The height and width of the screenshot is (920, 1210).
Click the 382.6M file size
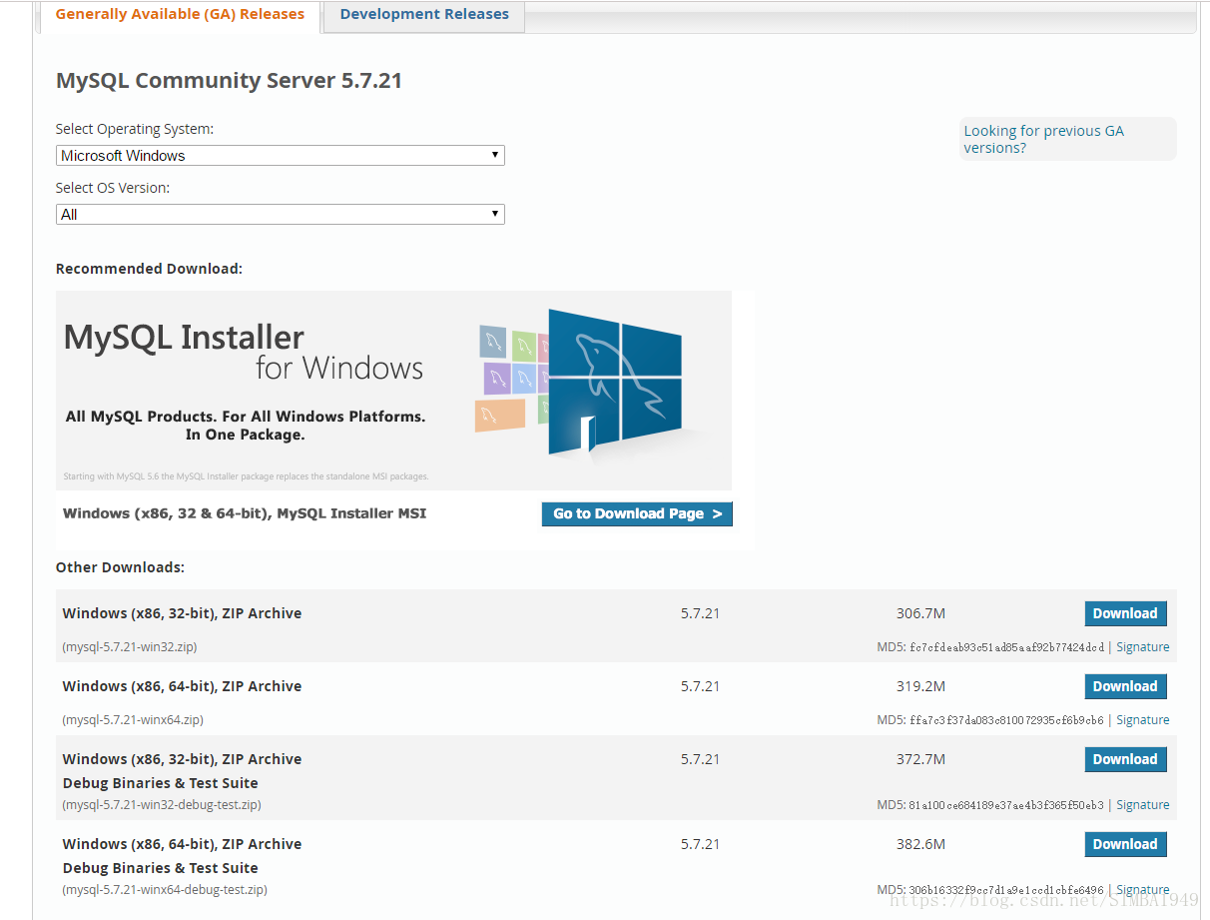coord(920,844)
